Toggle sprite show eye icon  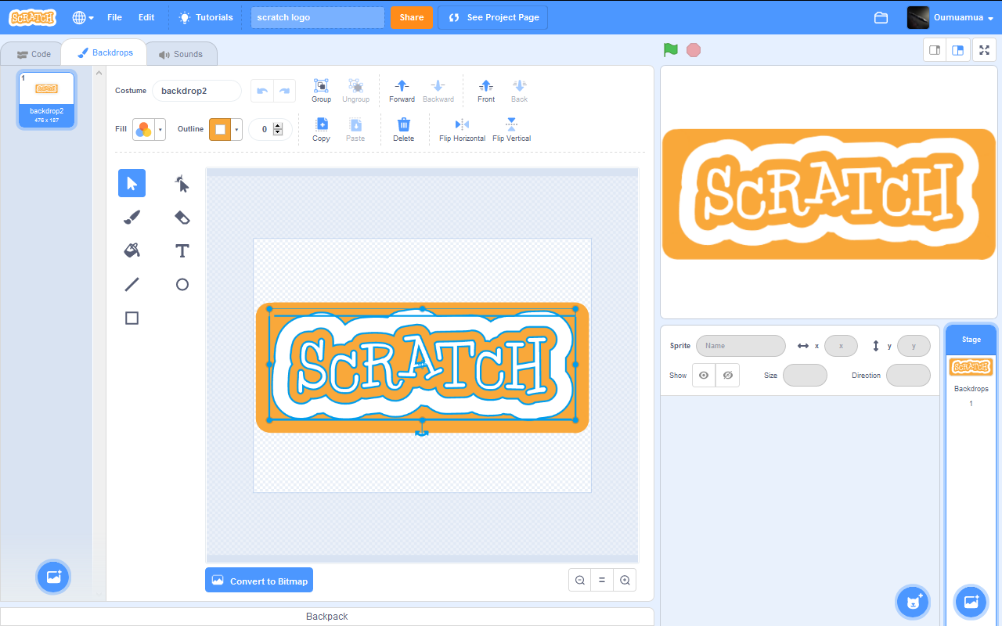(x=704, y=376)
